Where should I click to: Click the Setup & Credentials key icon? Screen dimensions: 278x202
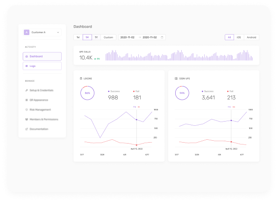tap(27, 90)
